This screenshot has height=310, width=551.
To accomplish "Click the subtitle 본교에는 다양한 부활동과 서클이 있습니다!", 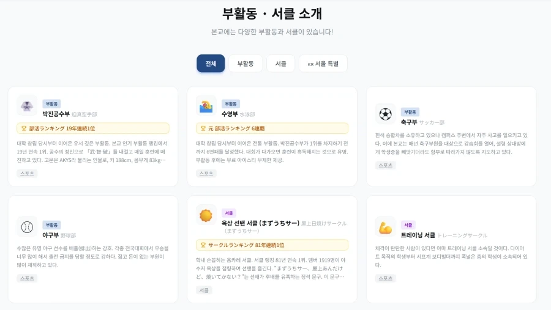I will point(272,32).
